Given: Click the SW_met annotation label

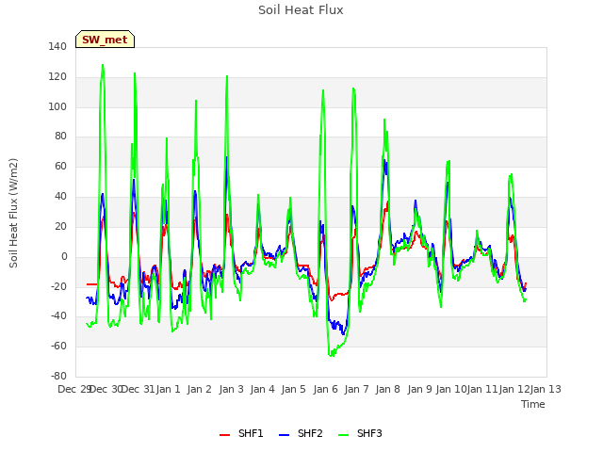Looking at the screenshot, I should (x=105, y=40).
